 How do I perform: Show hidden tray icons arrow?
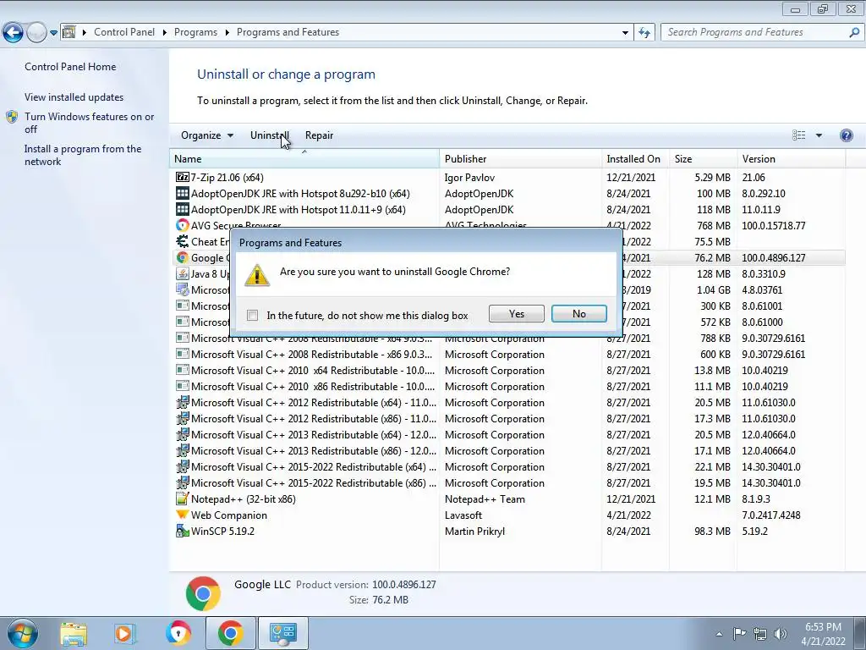click(719, 634)
